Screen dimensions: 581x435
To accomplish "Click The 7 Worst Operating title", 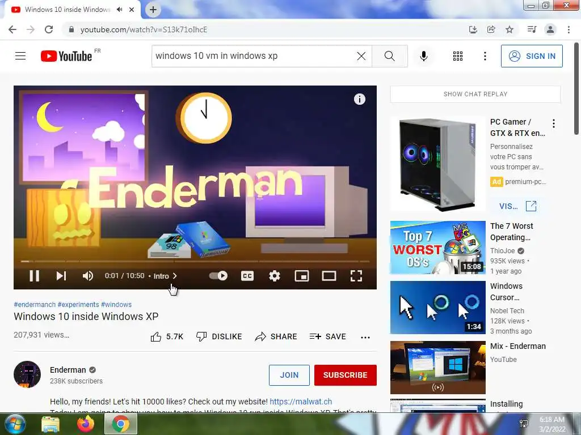I will coord(511,232).
